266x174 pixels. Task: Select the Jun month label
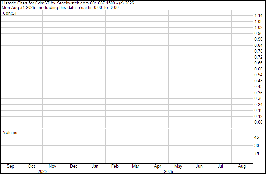199,166
